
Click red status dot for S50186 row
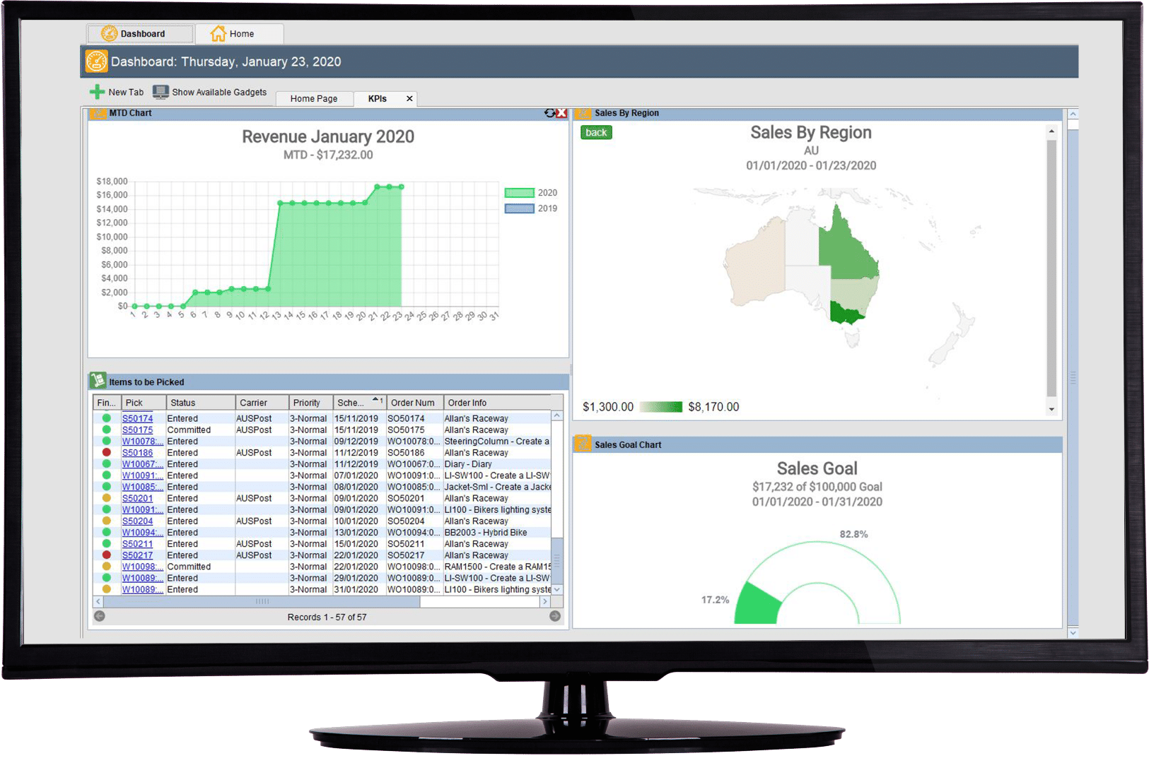(107, 452)
